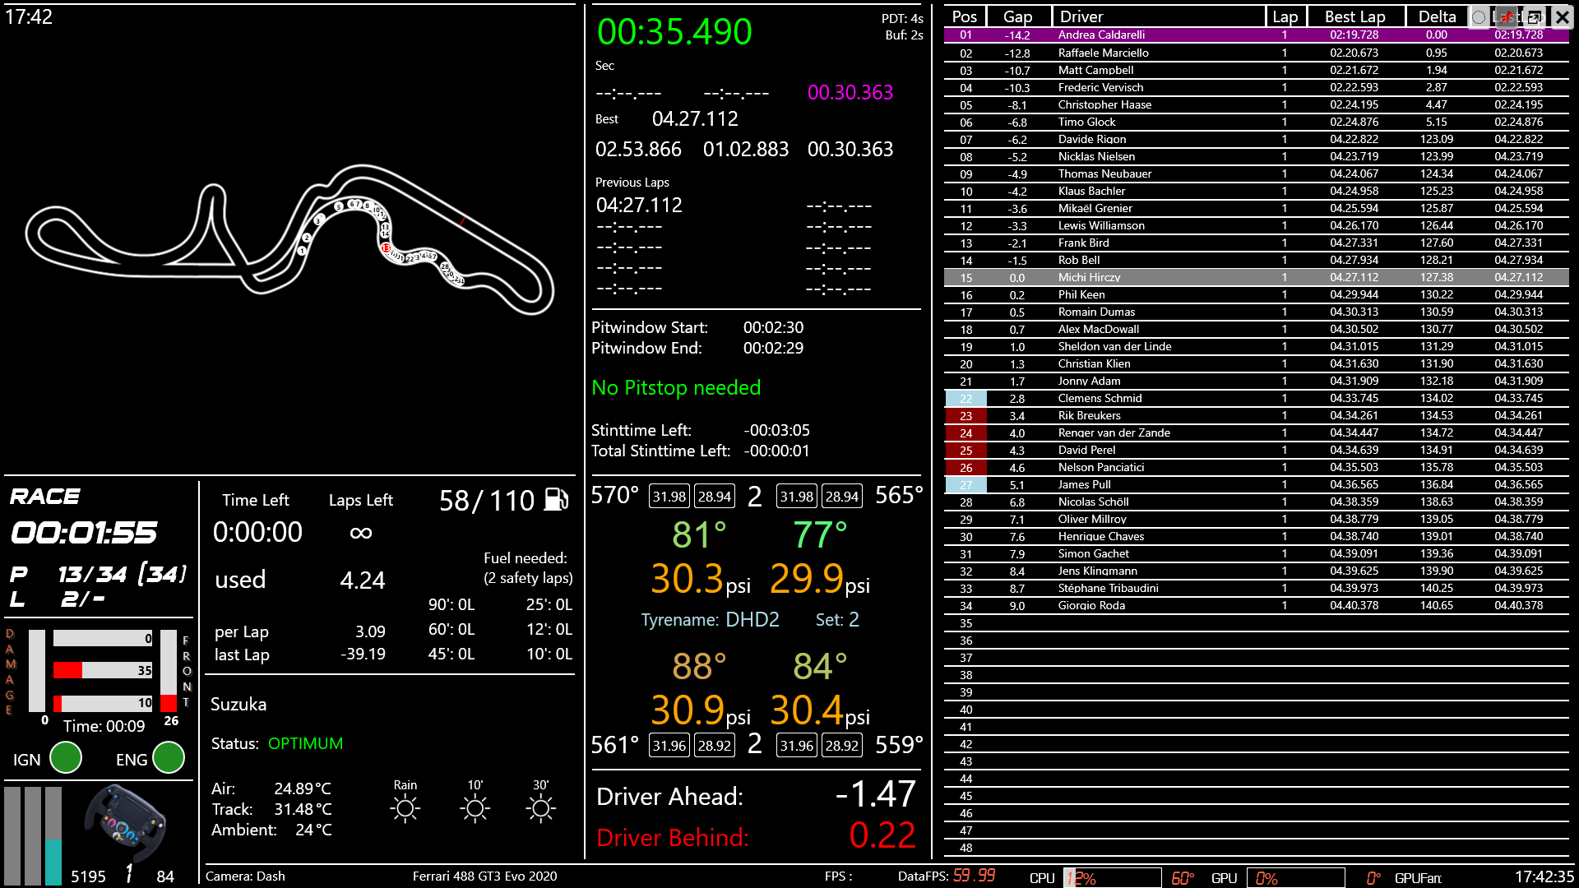
Task: Click the IGN green indicator light
Action: pos(66,758)
